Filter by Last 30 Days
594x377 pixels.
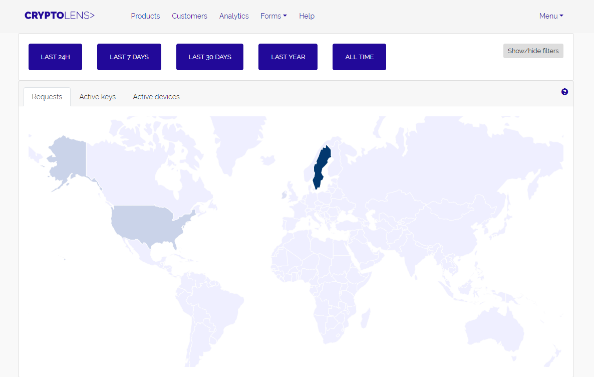(210, 57)
